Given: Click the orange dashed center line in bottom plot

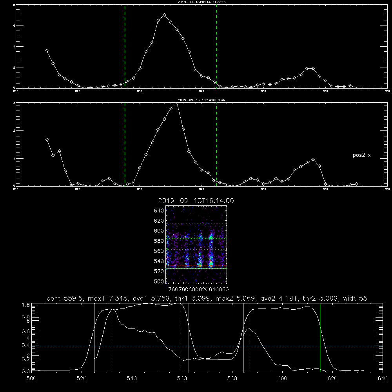Looking at the screenshot, I should click(x=181, y=338).
